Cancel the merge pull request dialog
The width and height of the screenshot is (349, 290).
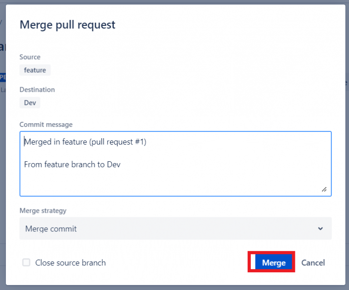[313, 263]
